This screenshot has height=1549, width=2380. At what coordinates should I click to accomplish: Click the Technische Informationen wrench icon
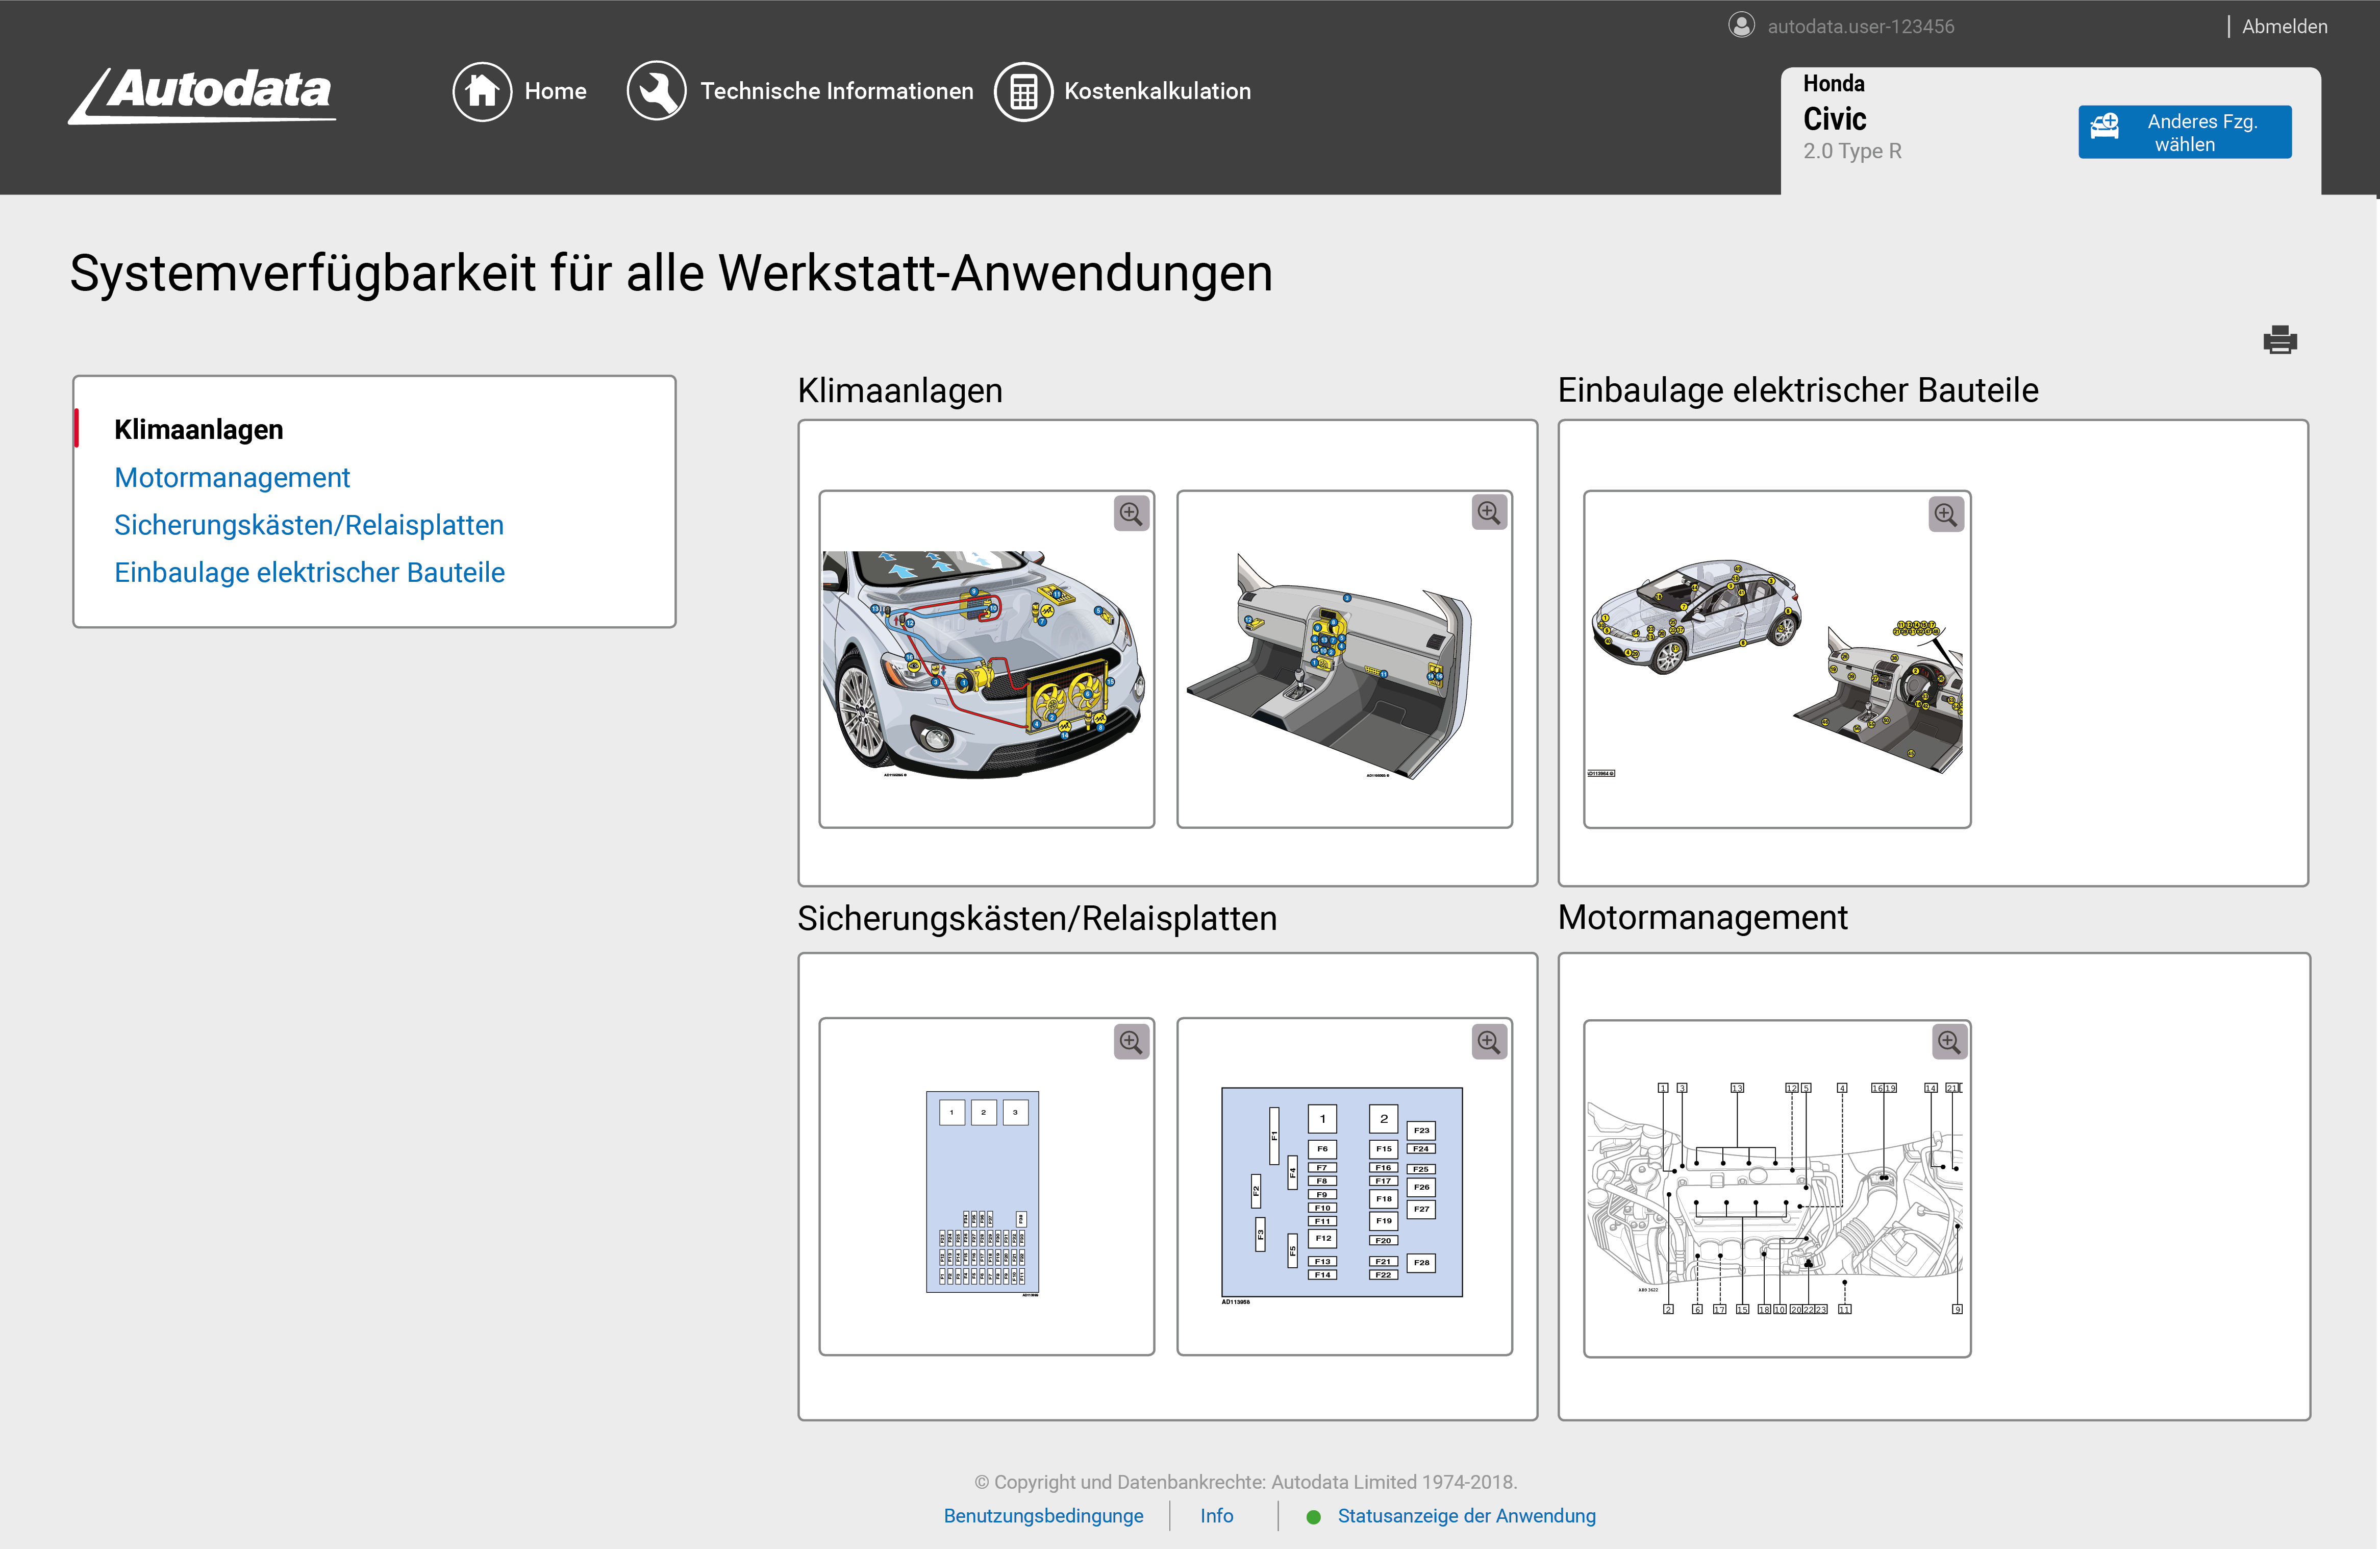(x=656, y=91)
